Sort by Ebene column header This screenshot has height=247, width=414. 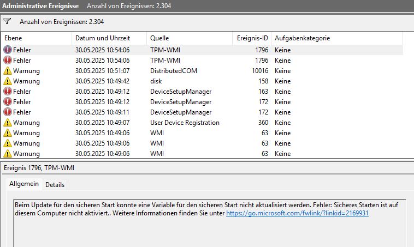coord(37,38)
